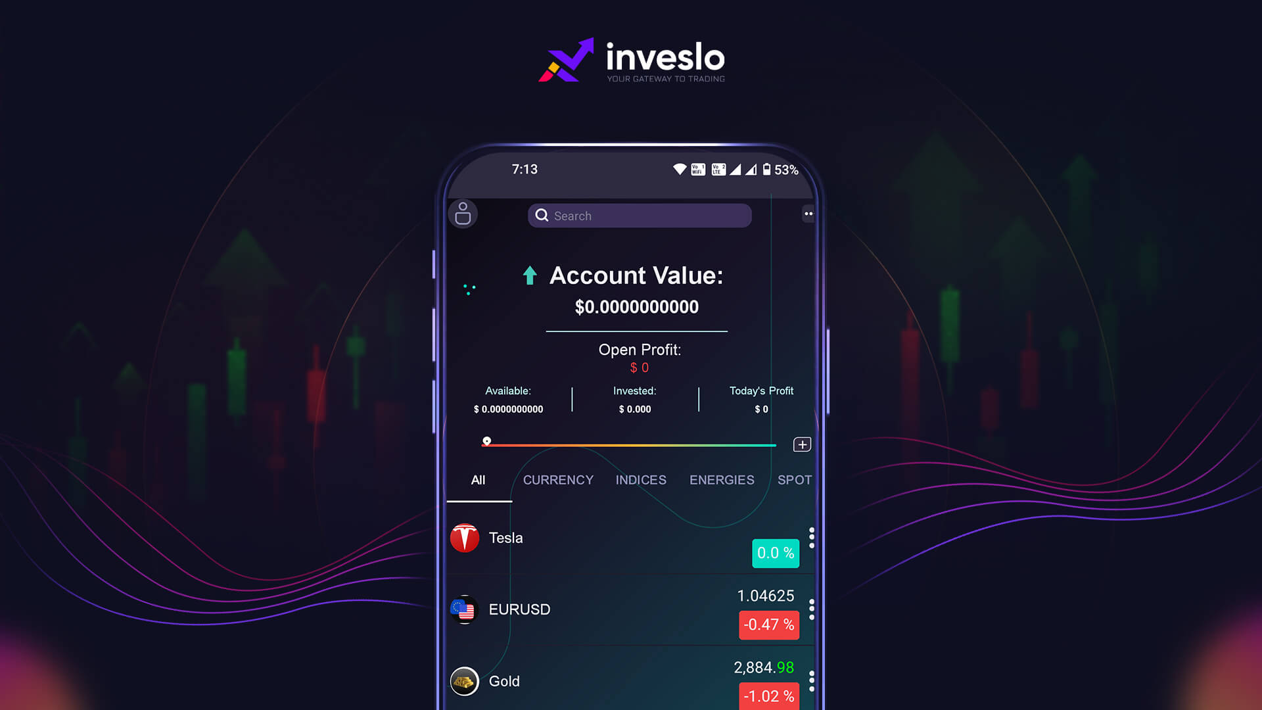
Task: Tap the three-dot menu icon for Tesla
Action: [x=810, y=538]
